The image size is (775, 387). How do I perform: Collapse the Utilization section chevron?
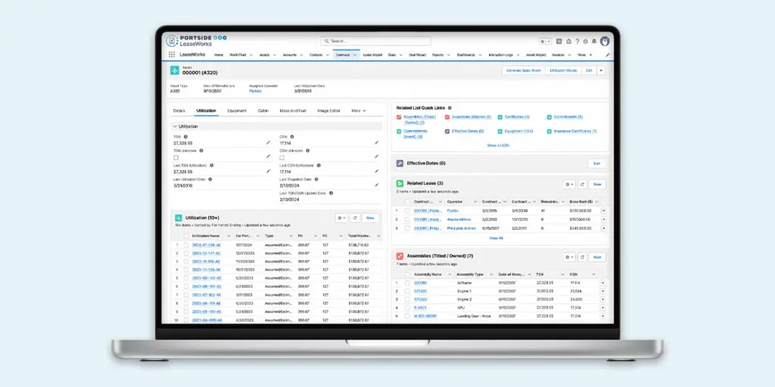175,127
